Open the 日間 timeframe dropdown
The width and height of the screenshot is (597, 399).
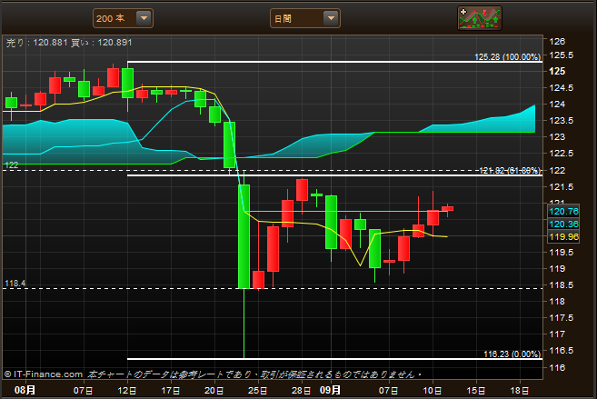(305, 18)
